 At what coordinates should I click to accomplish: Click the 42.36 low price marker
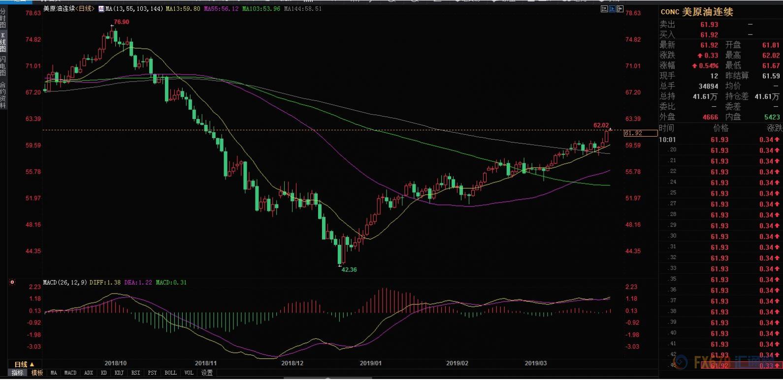[x=349, y=269]
